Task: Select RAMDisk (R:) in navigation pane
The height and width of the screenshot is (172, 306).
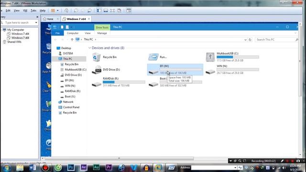Action: coord(72,91)
